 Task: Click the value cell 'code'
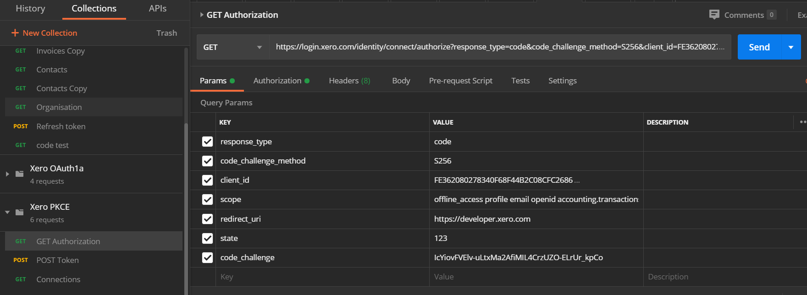pyautogui.click(x=536, y=142)
